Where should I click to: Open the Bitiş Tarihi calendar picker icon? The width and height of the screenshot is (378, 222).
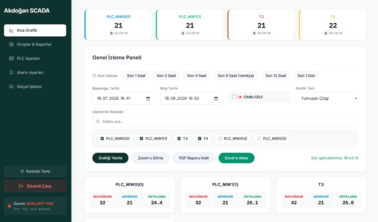point(216,99)
